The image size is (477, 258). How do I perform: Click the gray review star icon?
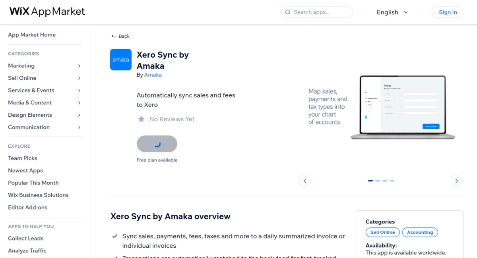pos(141,119)
